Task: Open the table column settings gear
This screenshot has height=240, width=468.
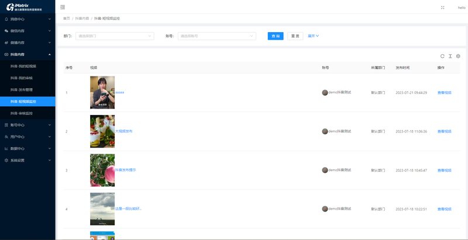Action: click(458, 56)
